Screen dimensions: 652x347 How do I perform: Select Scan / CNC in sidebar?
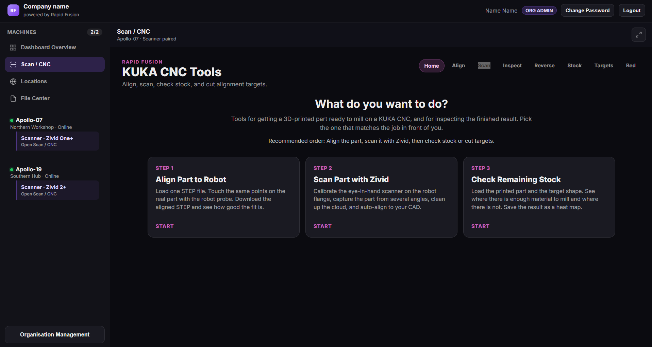[x=55, y=65]
